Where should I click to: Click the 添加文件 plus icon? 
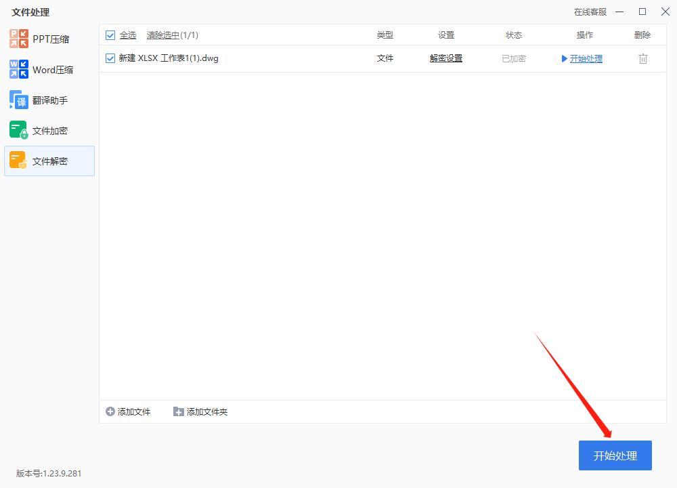tap(110, 411)
